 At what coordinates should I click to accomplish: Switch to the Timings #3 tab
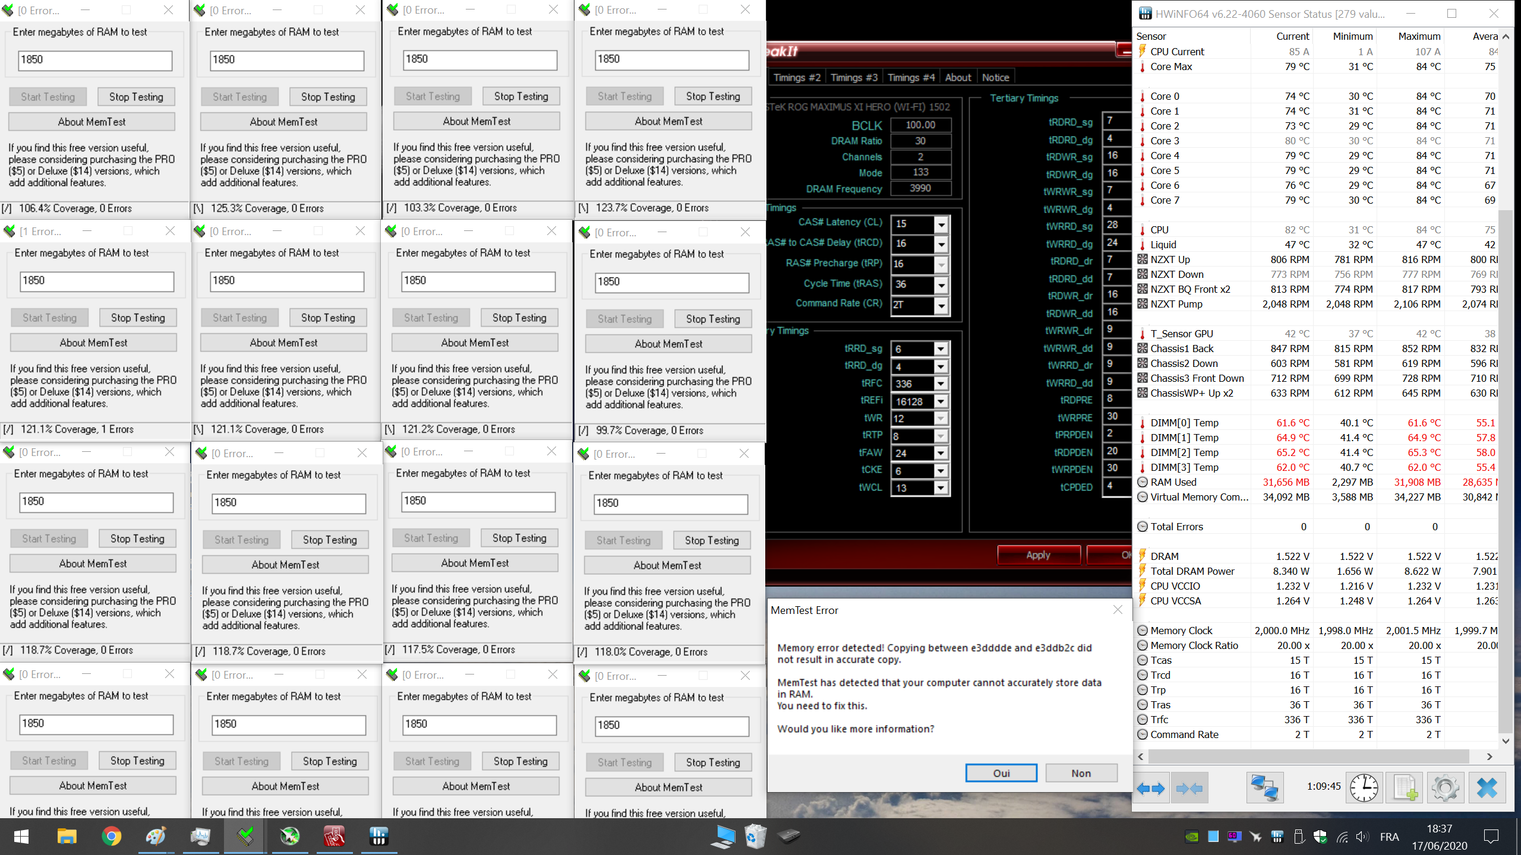(x=854, y=77)
